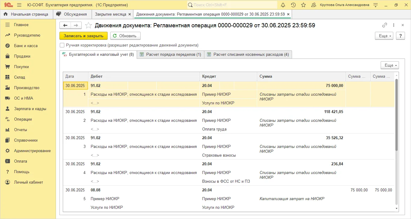Viewport: 411px width, 219px height.
Task: Click the question mark help button
Action: point(400,36)
